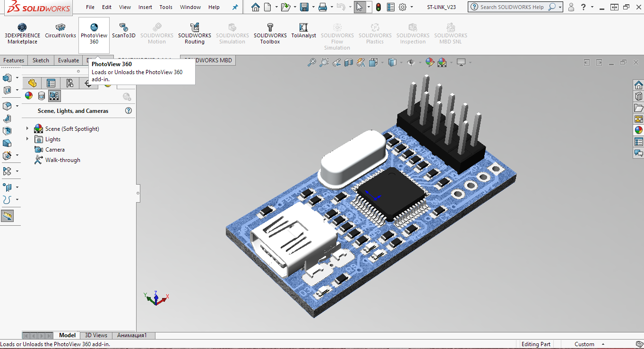Screen dimensions: 644x349
Task: Expand the Scene (Soft Spotlight) node
Action: pos(26,128)
